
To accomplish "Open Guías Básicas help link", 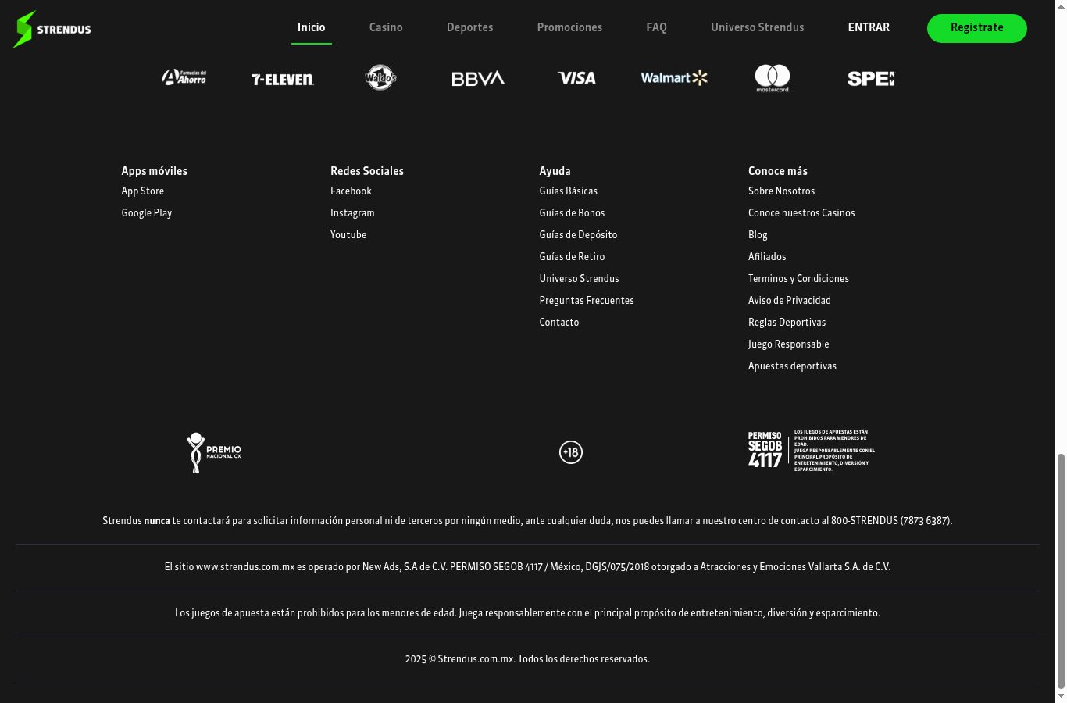I will point(569,191).
